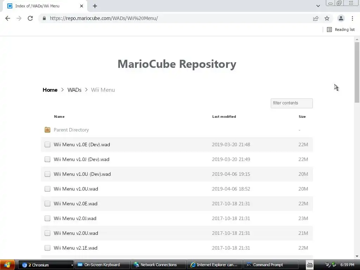The height and width of the screenshot is (270, 360).
Task: Click the MarioCube Repository heading
Action: tap(177, 64)
